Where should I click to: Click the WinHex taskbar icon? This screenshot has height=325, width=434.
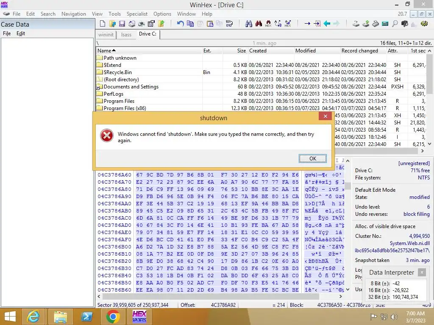[x=139, y=317]
